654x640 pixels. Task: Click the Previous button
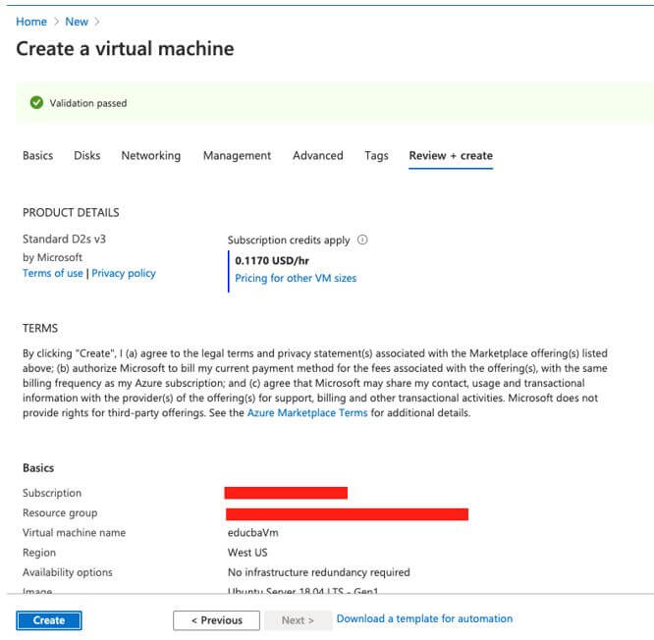click(x=216, y=620)
